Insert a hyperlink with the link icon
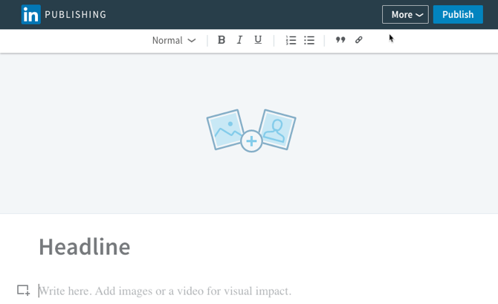 tap(359, 40)
